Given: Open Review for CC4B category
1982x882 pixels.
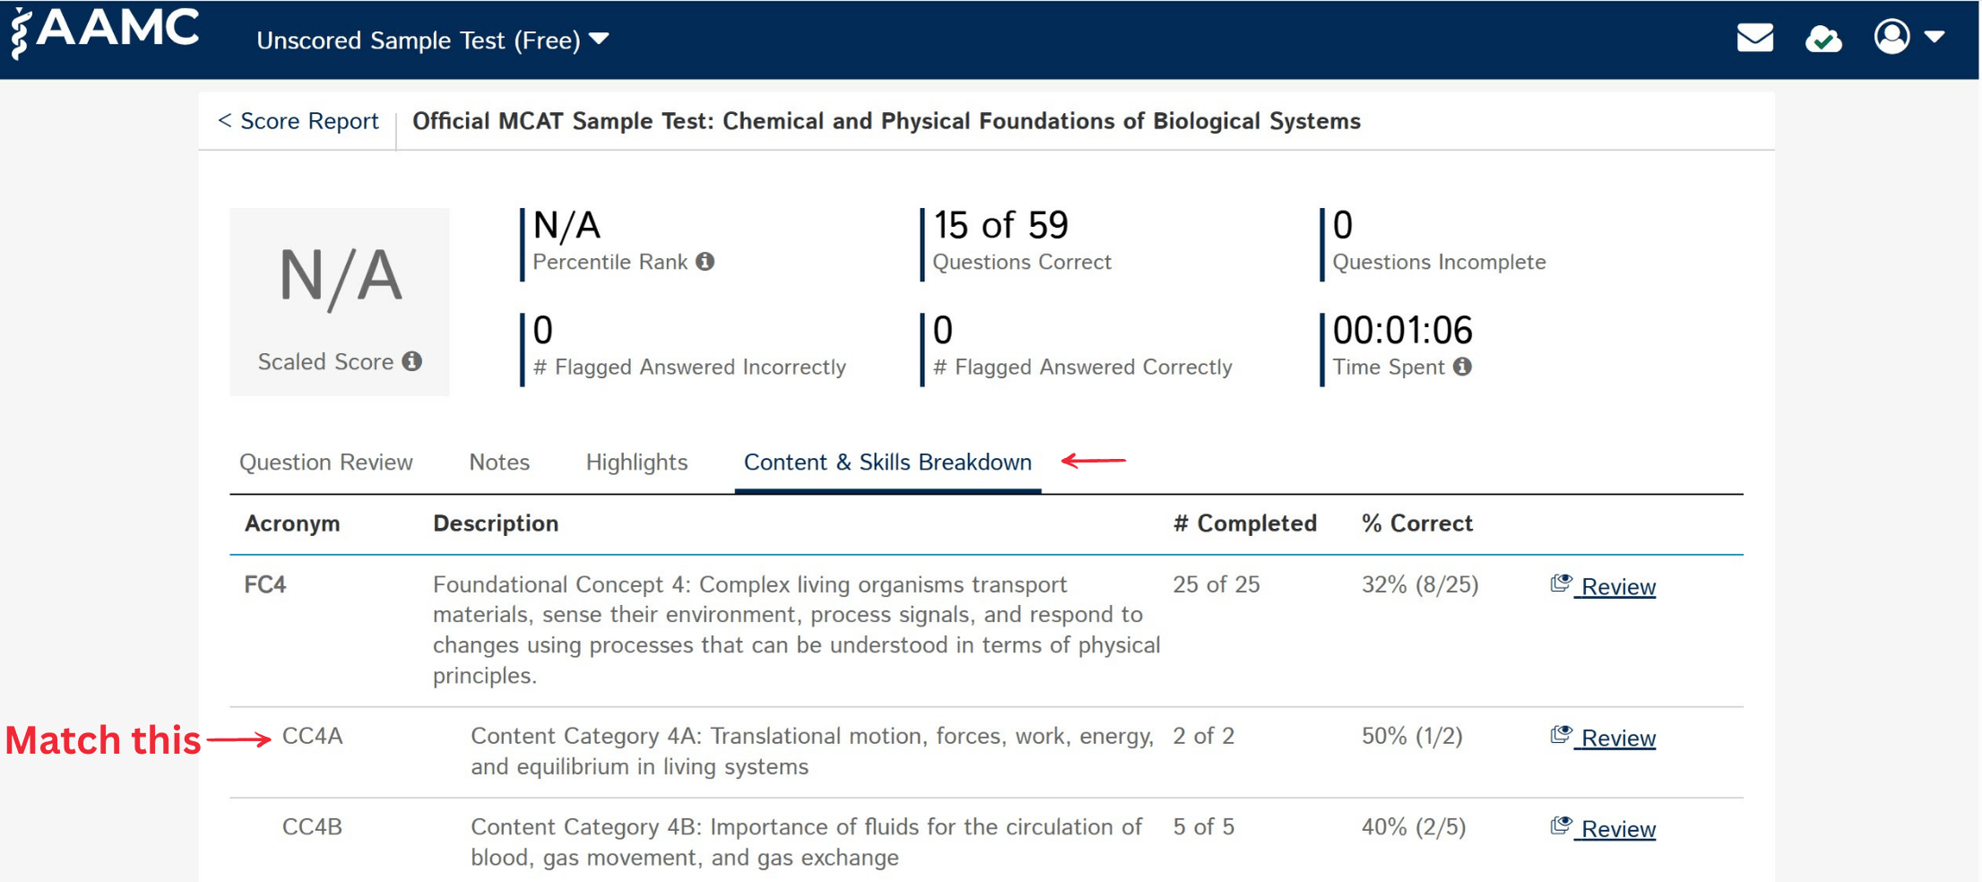Looking at the screenshot, I should (1614, 828).
